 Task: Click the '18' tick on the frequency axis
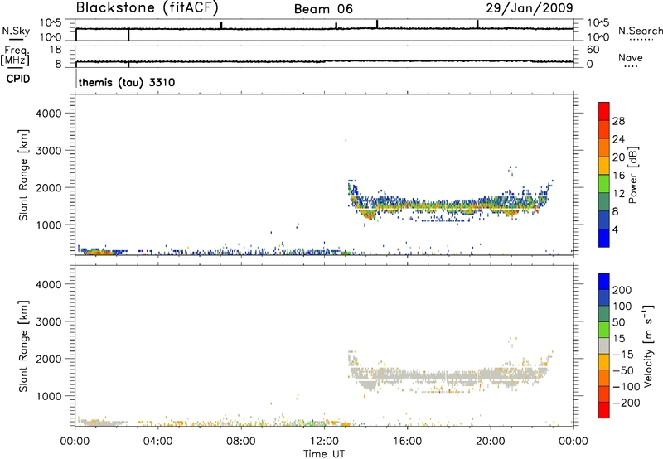pyautogui.click(x=56, y=50)
